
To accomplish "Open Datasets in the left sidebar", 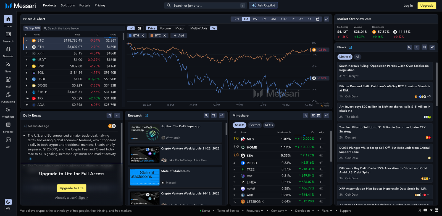I will [8, 49].
